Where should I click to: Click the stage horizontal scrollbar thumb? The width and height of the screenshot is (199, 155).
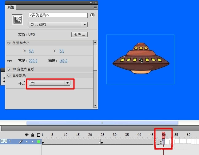102,123
